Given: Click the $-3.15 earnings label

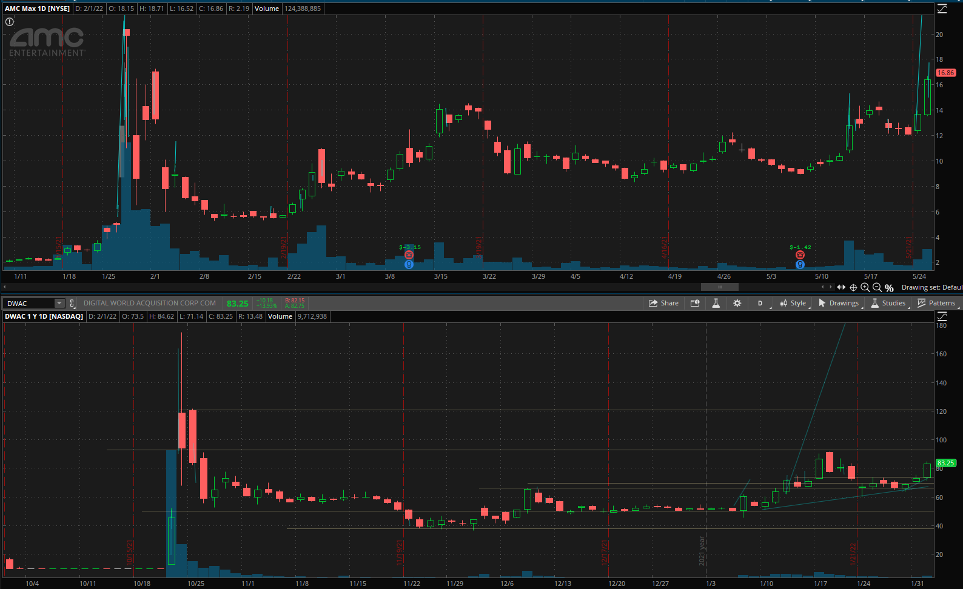Looking at the screenshot, I should pos(410,247).
